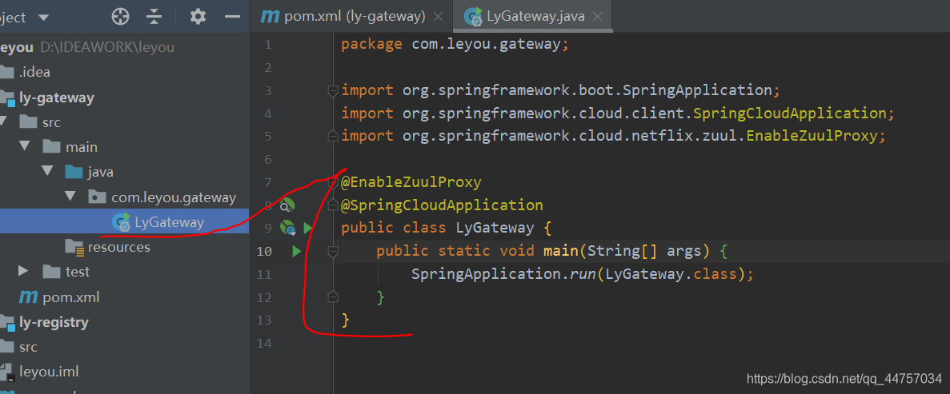
Task: Click line number 14 in gutter
Action: tap(265, 343)
